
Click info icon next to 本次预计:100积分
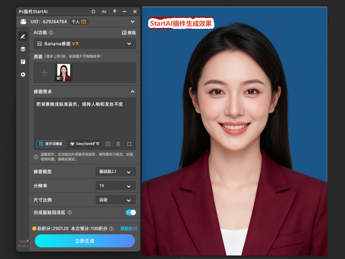tap(112, 229)
